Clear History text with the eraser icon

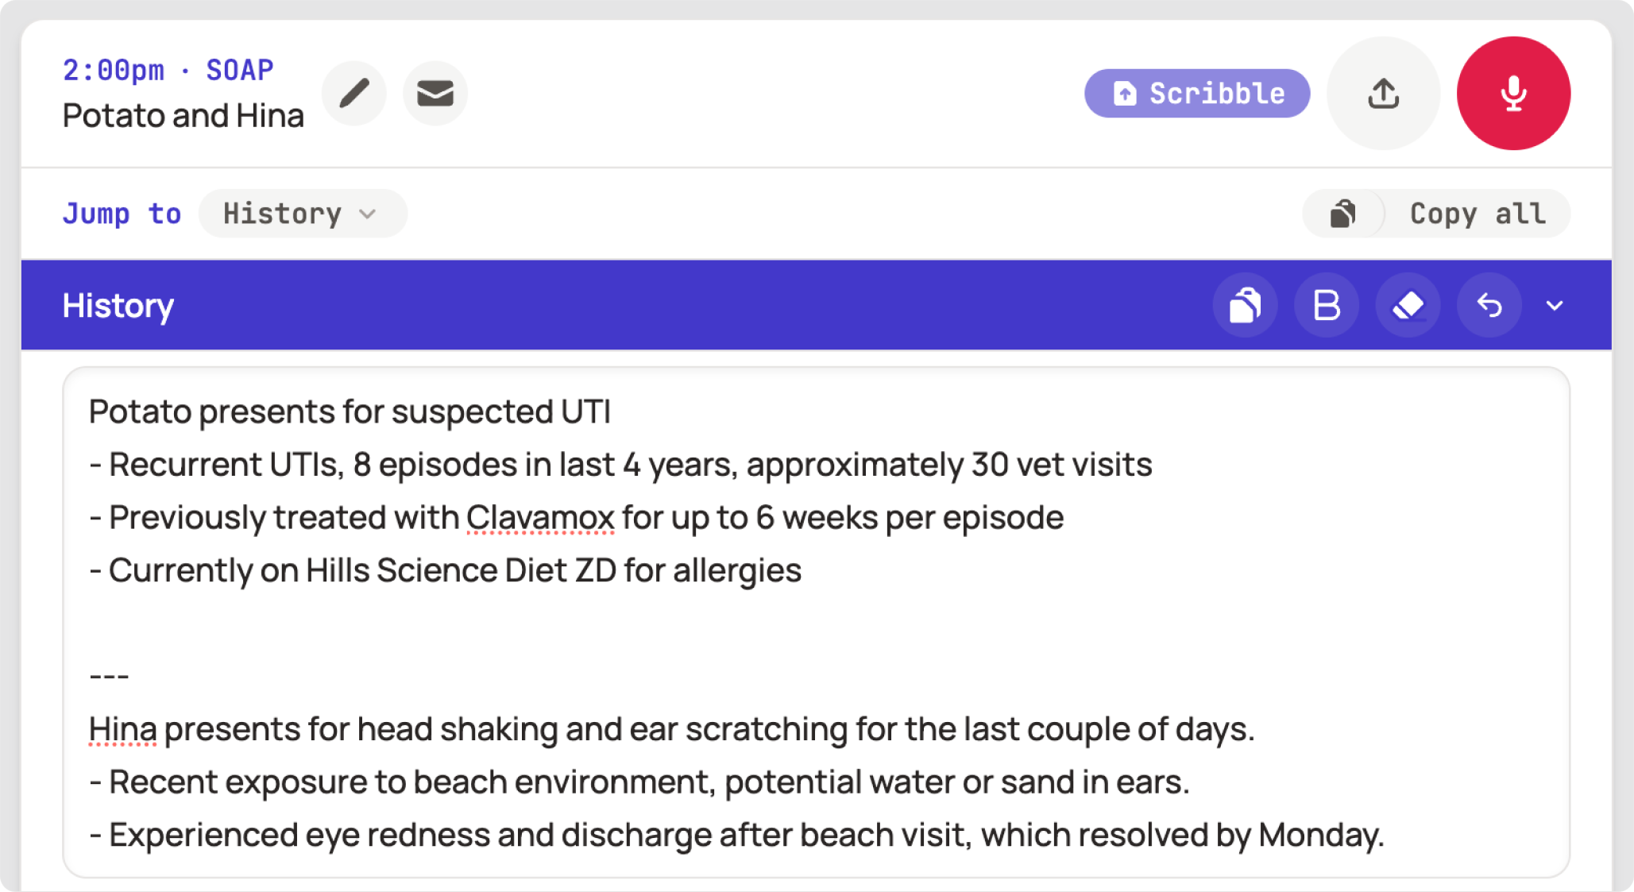[1408, 305]
